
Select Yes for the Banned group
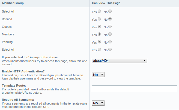[x=99, y=19]
